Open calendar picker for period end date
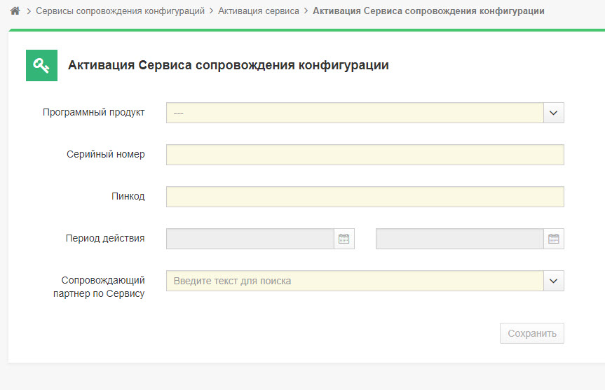Image resolution: width=605 pixels, height=390 pixels. coord(554,239)
